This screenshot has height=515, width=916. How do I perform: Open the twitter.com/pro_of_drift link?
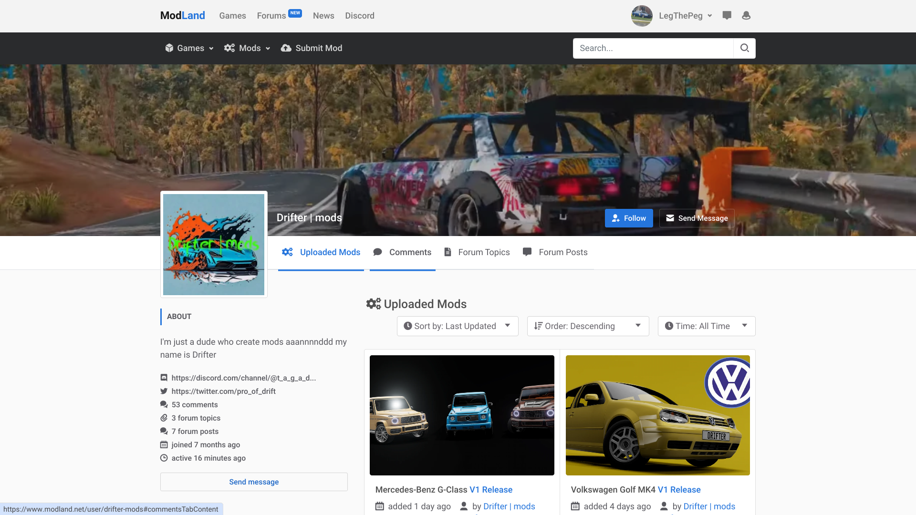(x=223, y=391)
